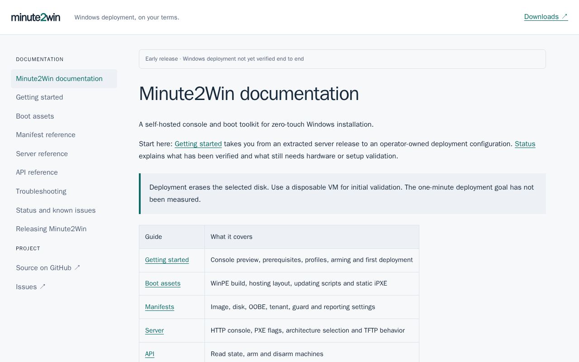Follow Status link in intro paragraph
This screenshot has width=579, height=362.
coord(525,144)
